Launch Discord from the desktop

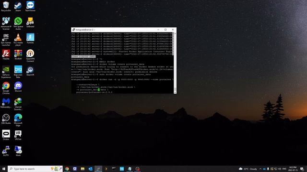18,87
